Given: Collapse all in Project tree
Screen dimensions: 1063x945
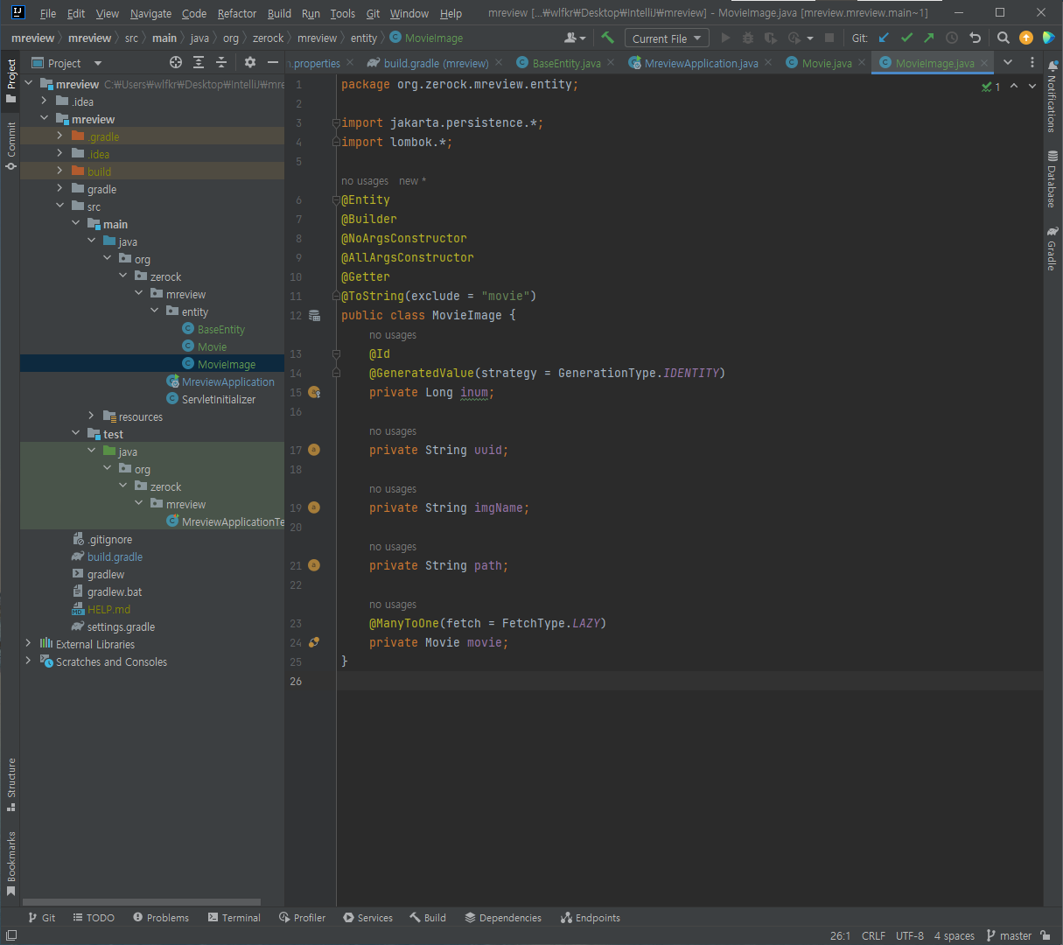Looking at the screenshot, I should pyautogui.click(x=221, y=62).
